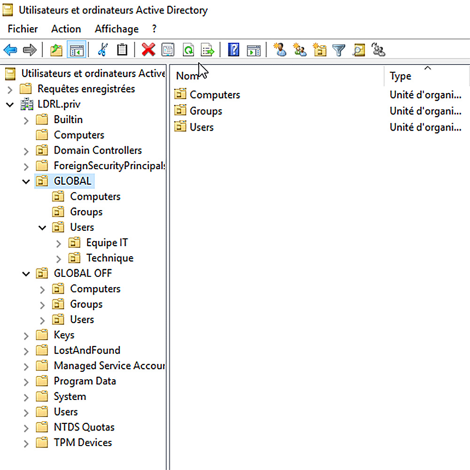Expand the TPM Devices container
The image size is (470, 470).
(26, 444)
